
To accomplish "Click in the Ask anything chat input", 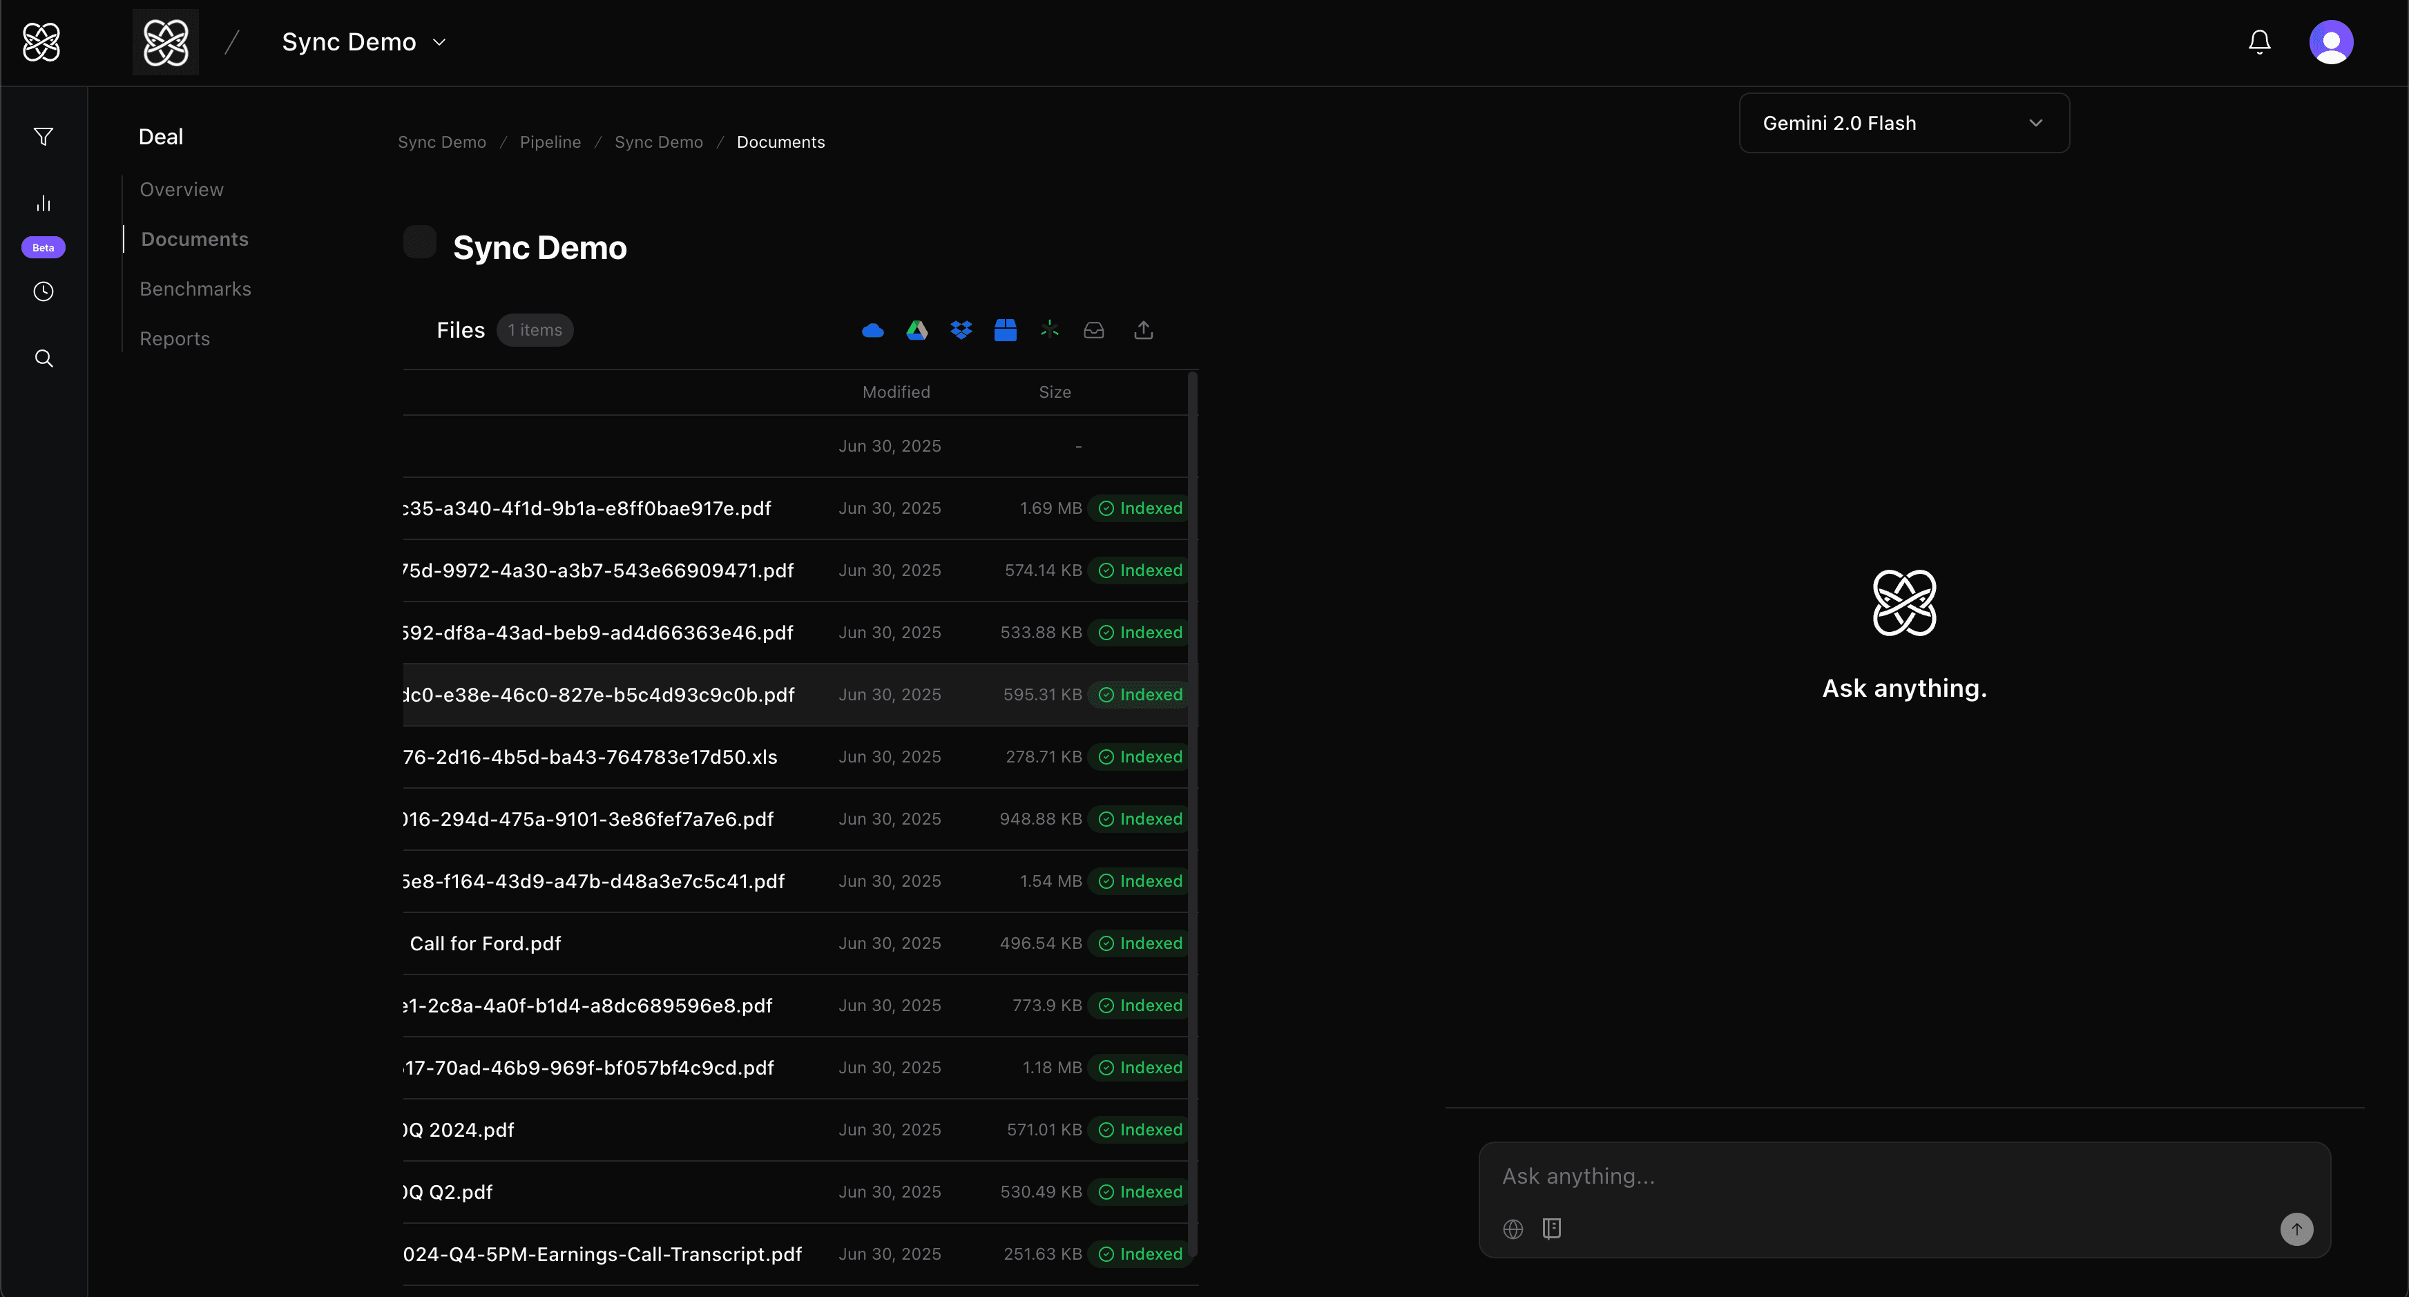I will [1903, 1176].
